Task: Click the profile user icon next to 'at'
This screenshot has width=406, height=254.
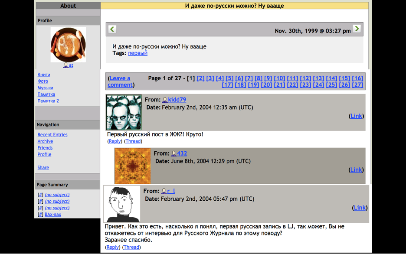Action: tap(66, 65)
